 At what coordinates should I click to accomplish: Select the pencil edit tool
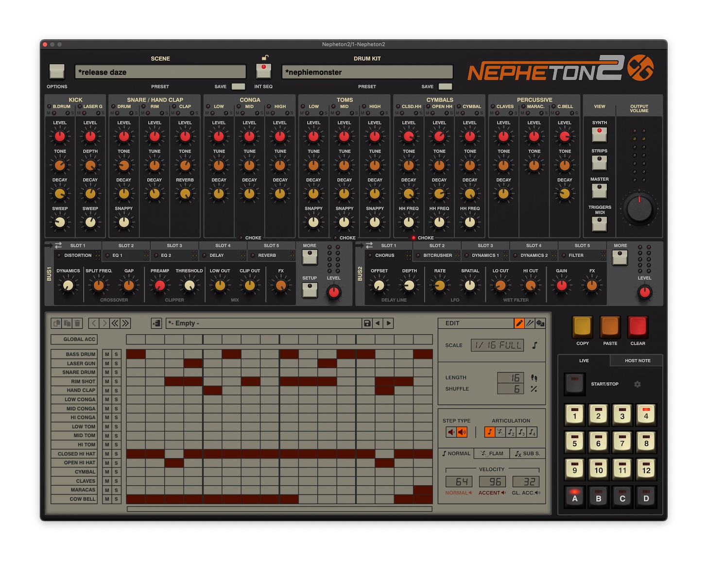pyautogui.click(x=519, y=323)
